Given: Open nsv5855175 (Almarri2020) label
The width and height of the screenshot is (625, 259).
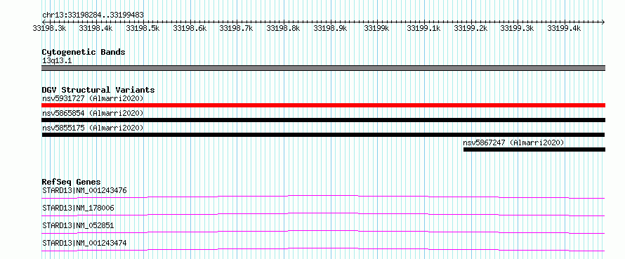Looking at the screenshot, I should click(x=93, y=128).
